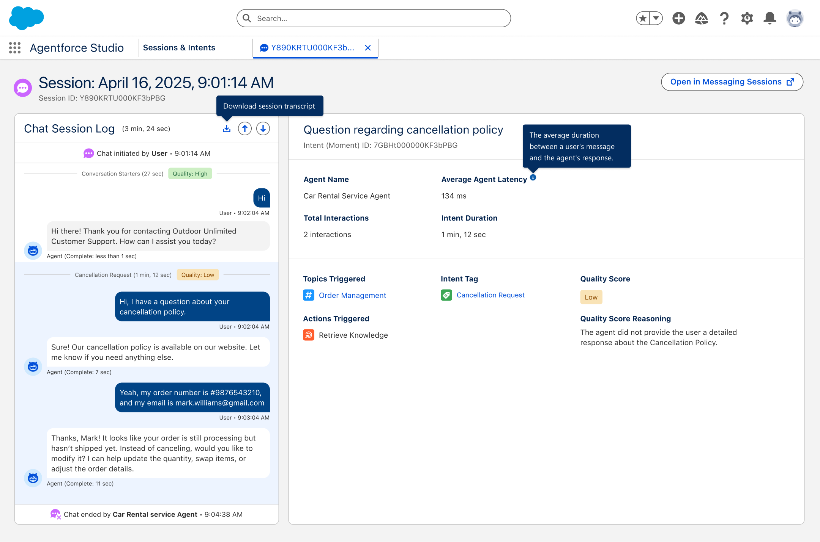The width and height of the screenshot is (820, 542).
Task: Click the Cancellation Request tag icon
Action: tap(446, 295)
